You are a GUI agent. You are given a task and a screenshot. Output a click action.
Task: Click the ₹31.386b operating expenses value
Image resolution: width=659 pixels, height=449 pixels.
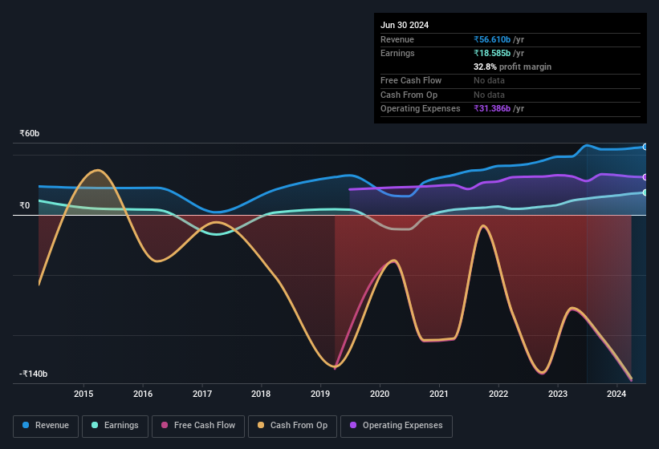pyautogui.click(x=492, y=109)
